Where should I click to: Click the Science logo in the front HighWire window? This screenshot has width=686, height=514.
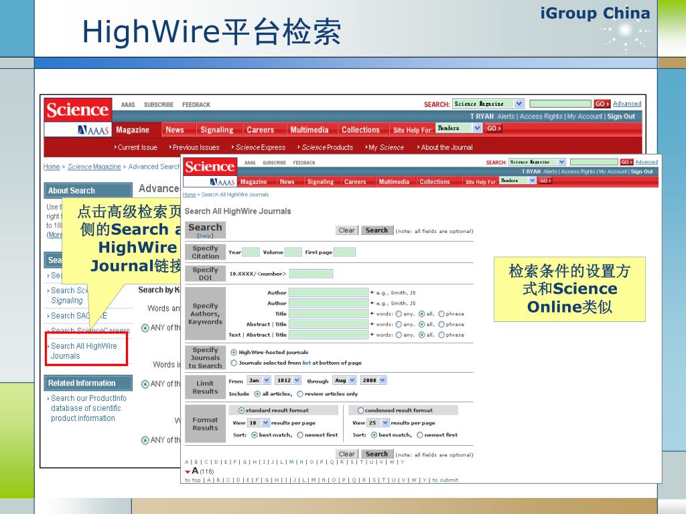210,167
